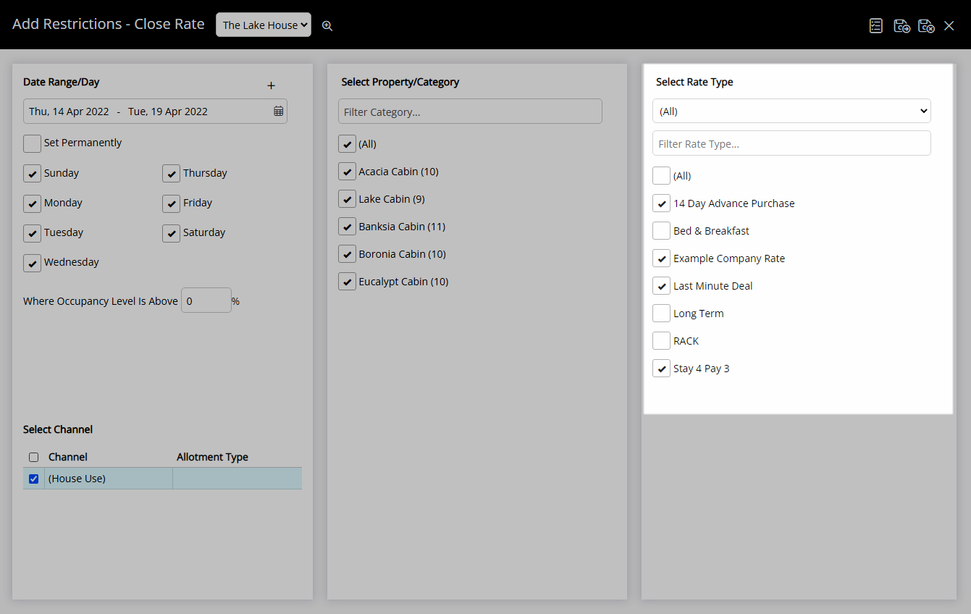
Task: Uncheck Saturday
Action: (171, 233)
